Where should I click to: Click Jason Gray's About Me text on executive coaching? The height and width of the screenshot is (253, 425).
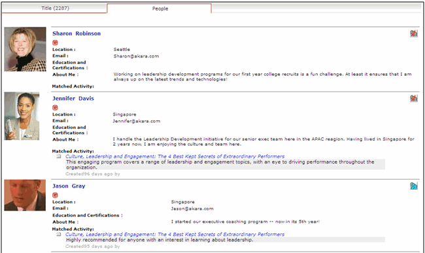245,222
